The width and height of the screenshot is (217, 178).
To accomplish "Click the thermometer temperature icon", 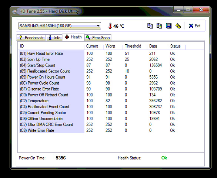I will coord(110,26).
